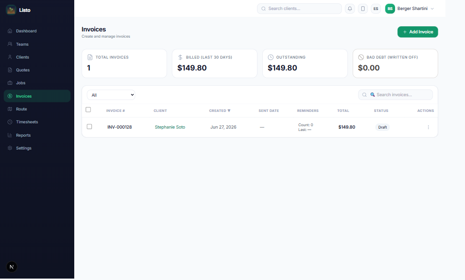Screen dimensions: 465x280
Task: Click the Actions column header
Action: pos(425,110)
